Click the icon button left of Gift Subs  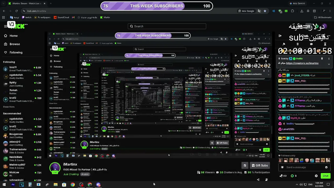click(245, 165)
